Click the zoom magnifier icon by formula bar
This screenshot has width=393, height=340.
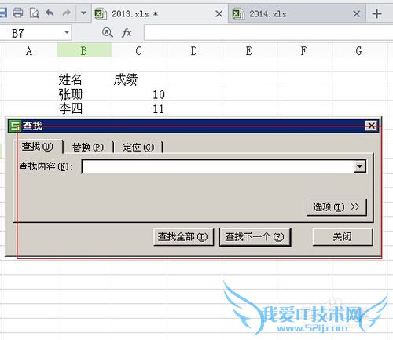(x=108, y=33)
